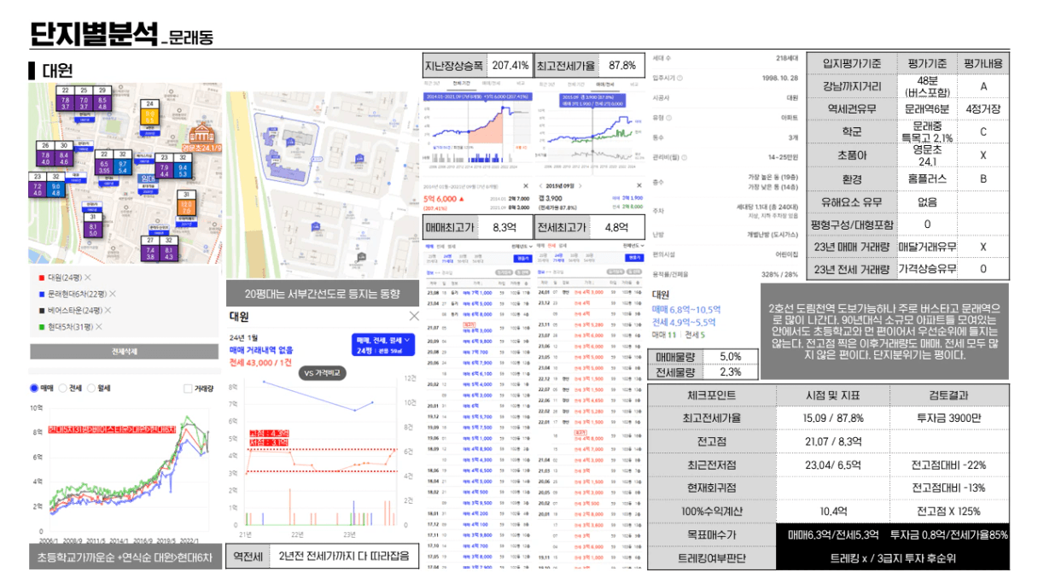Click the 영문초 school marker on map
Image resolution: width=1038 pixels, height=584 pixels.
pyautogui.click(x=201, y=137)
